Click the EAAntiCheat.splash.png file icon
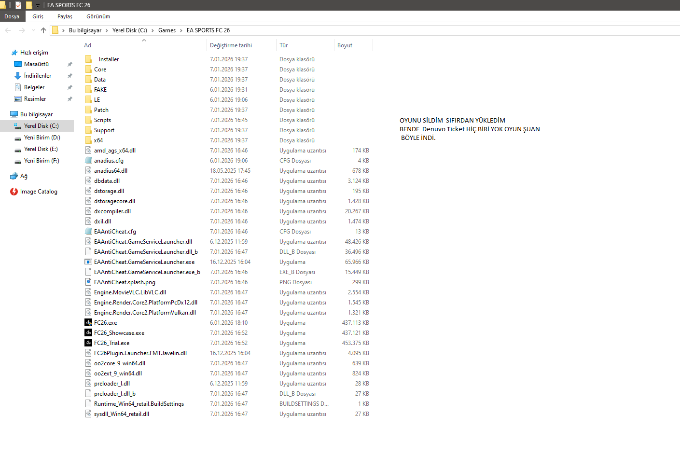The height and width of the screenshot is (456, 680). point(88,282)
